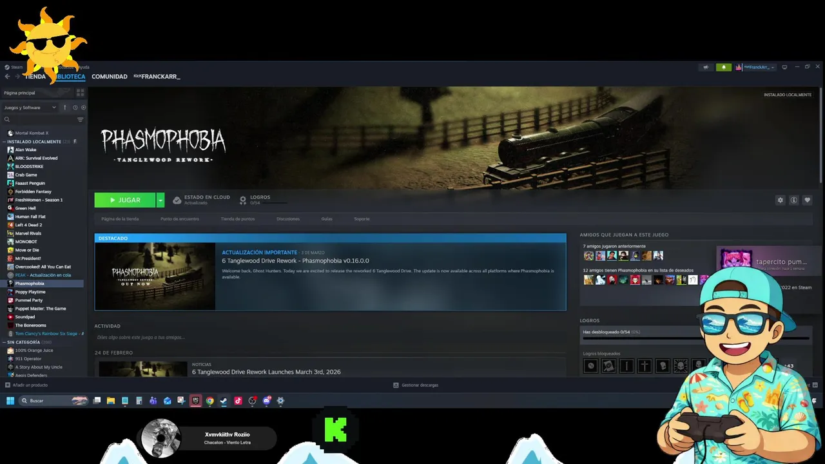Click the locked cross achievement icon

[x=645, y=366]
